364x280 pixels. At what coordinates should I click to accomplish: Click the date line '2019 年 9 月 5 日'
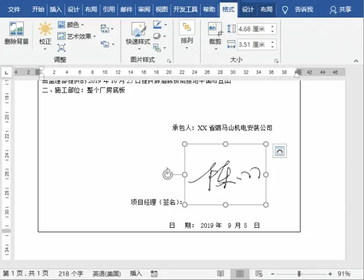point(230,226)
